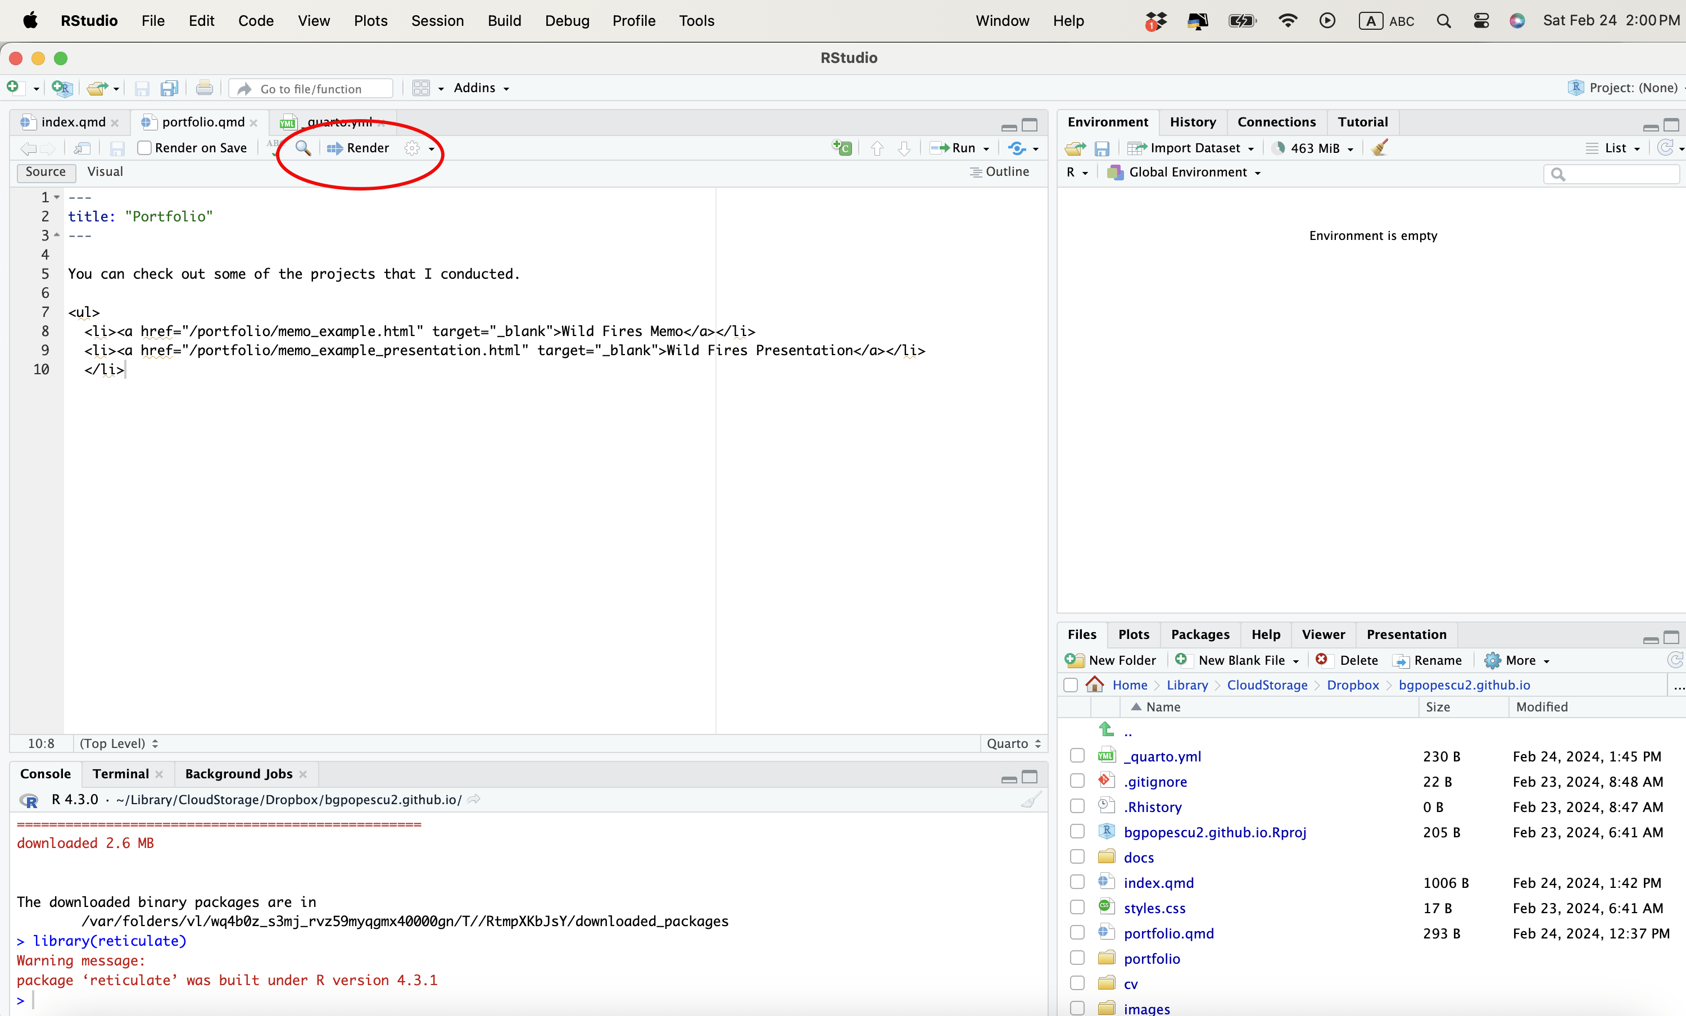The height and width of the screenshot is (1016, 1686).
Task: Switch to the Visual editor mode
Action: [x=105, y=172]
